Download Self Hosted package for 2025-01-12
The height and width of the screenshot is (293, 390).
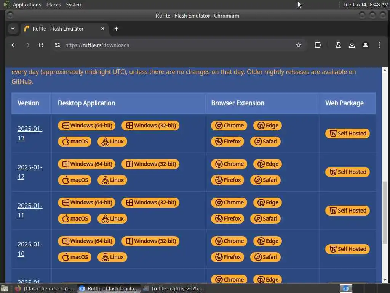click(x=347, y=172)
